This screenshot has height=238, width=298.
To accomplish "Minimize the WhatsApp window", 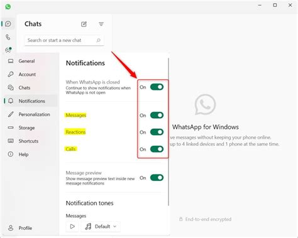I will (x=260, y=5).
